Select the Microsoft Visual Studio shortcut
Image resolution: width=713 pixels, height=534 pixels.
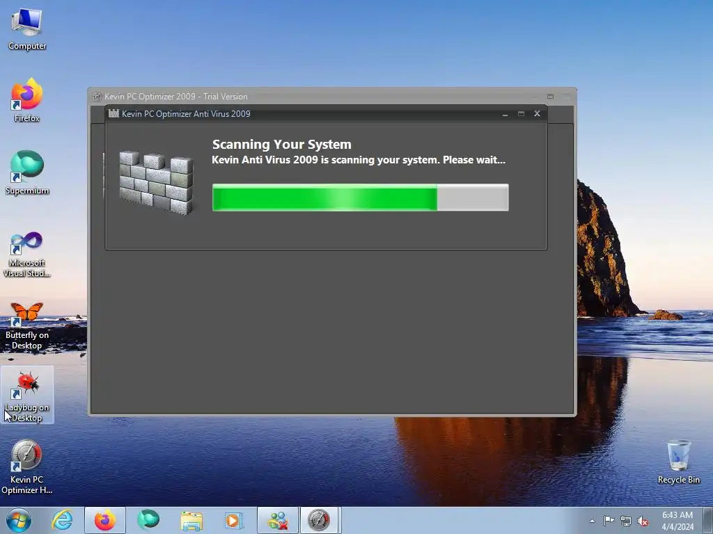click(27, 254)
